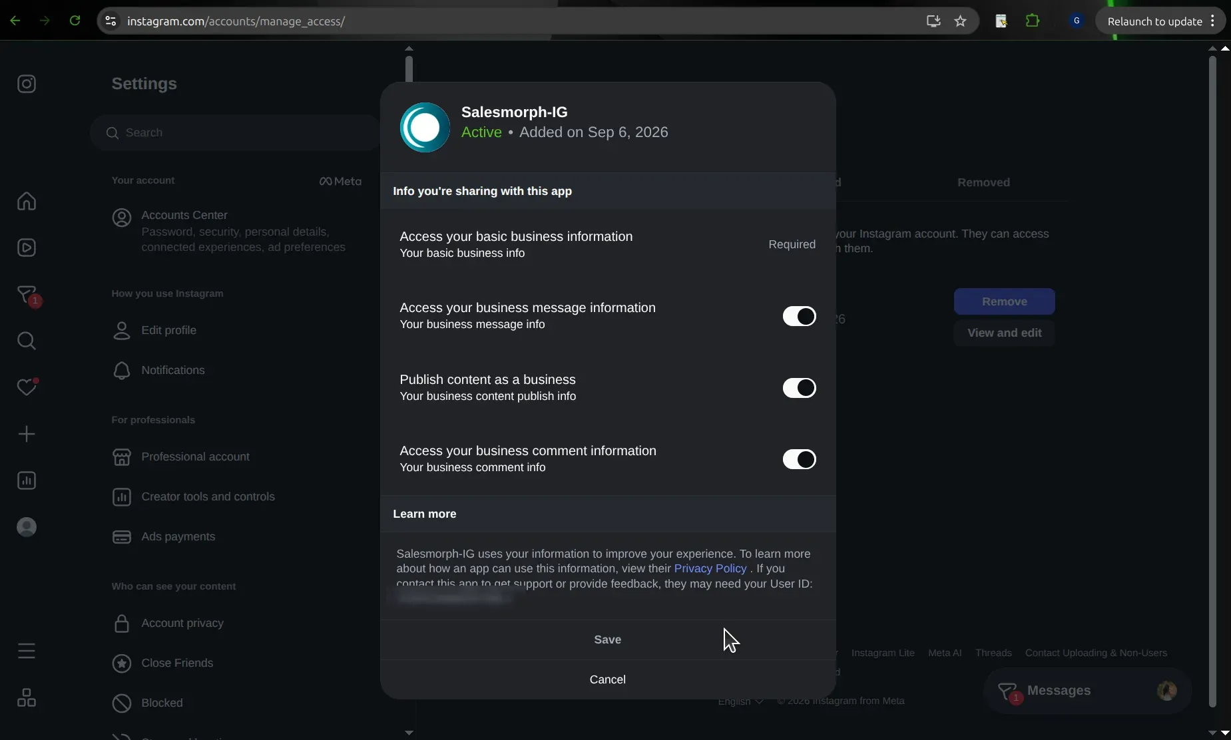
Task: Toggle Publish content as a business
Action: click(799, 388)
